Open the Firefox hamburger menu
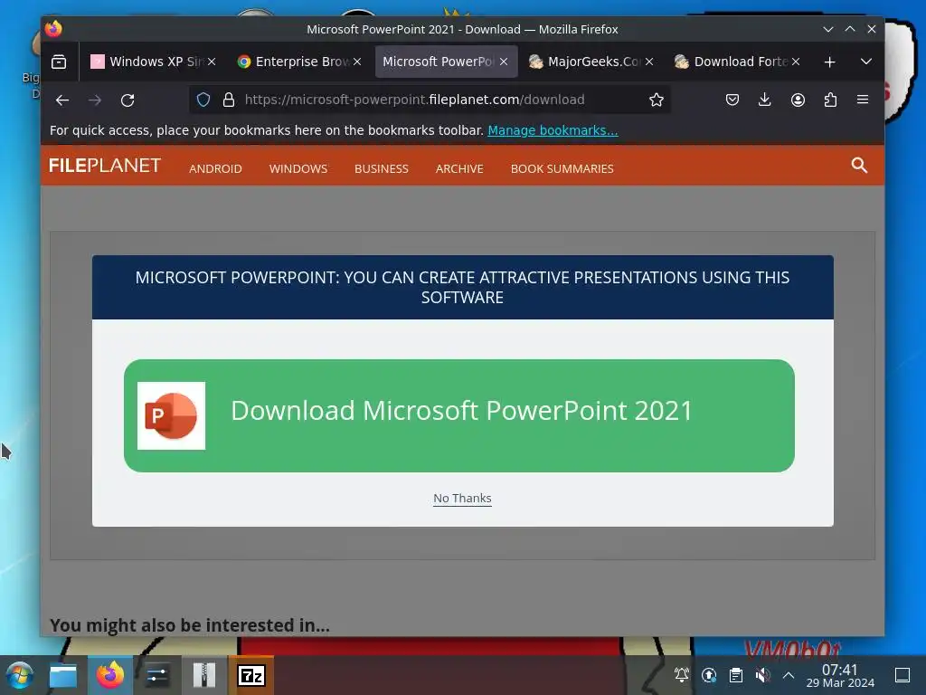 pos(863,100)
